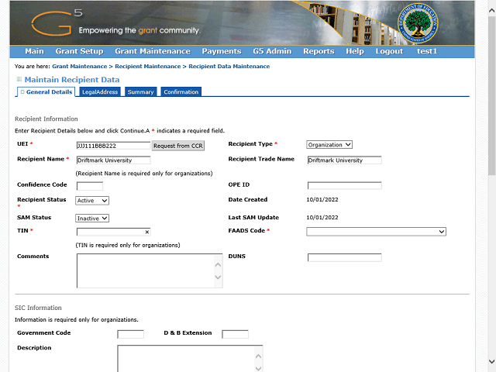The width and height of the screenshot is (496, 372).
Task: Open the Grant Maintenance menu
Action: click(153, 51)
